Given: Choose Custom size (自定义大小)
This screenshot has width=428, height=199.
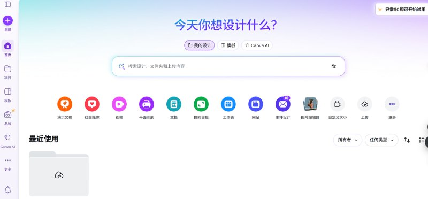Looking at the screenshot, I should pos(338,104).
